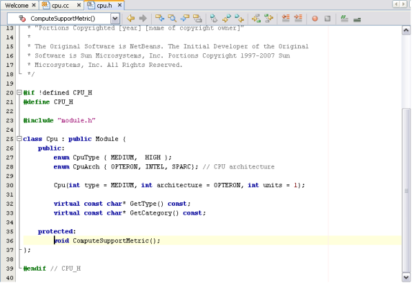This screenshot has width=414, height=283.
Task: Click the vertical scrollbar thumb
Action: [x=406, y=191]
